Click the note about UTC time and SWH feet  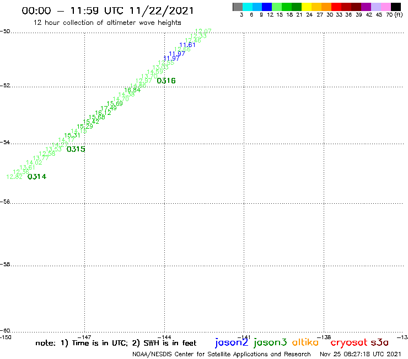tap(116, 343)
